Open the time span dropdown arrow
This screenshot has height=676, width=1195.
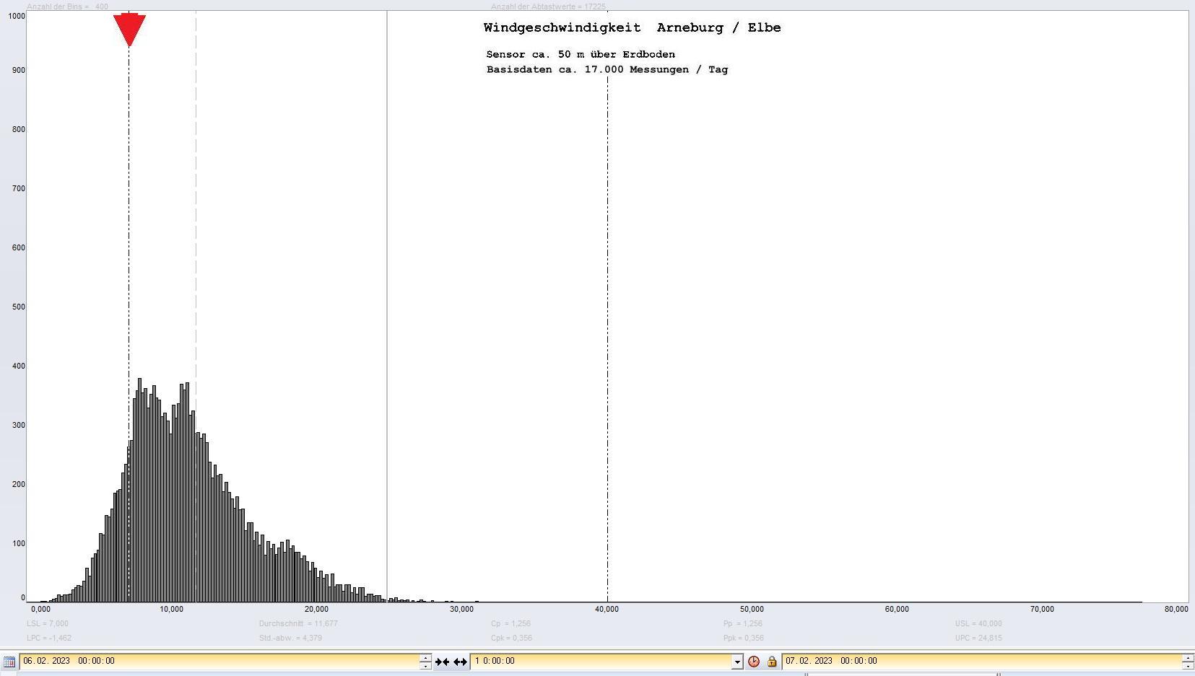[x=736, y=662]
